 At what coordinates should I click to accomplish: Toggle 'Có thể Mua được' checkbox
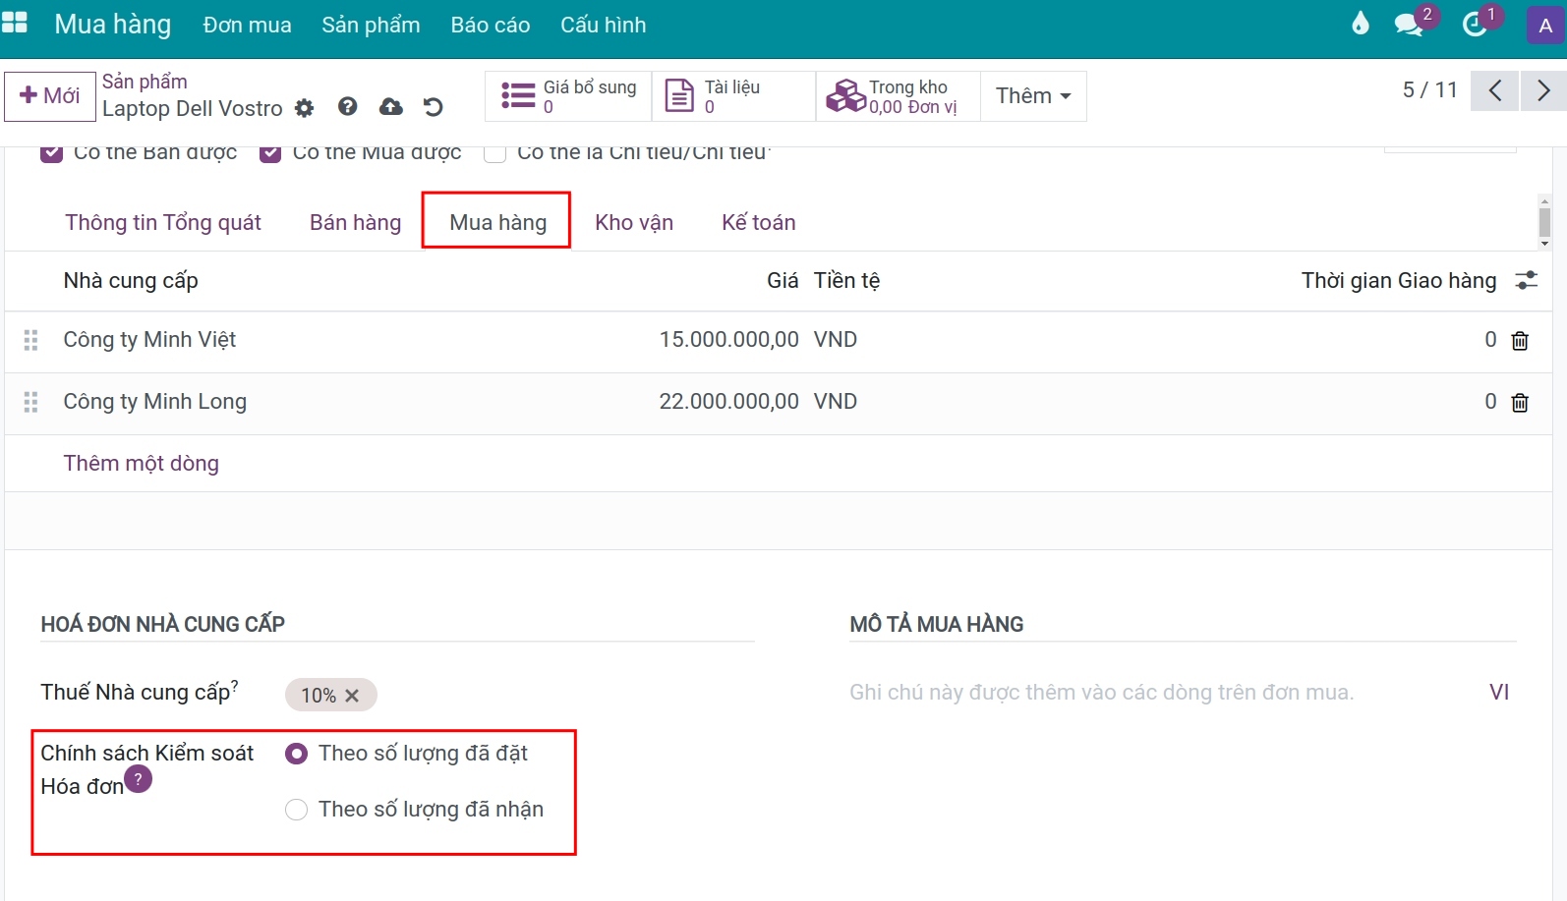click(x=270, y=153)
